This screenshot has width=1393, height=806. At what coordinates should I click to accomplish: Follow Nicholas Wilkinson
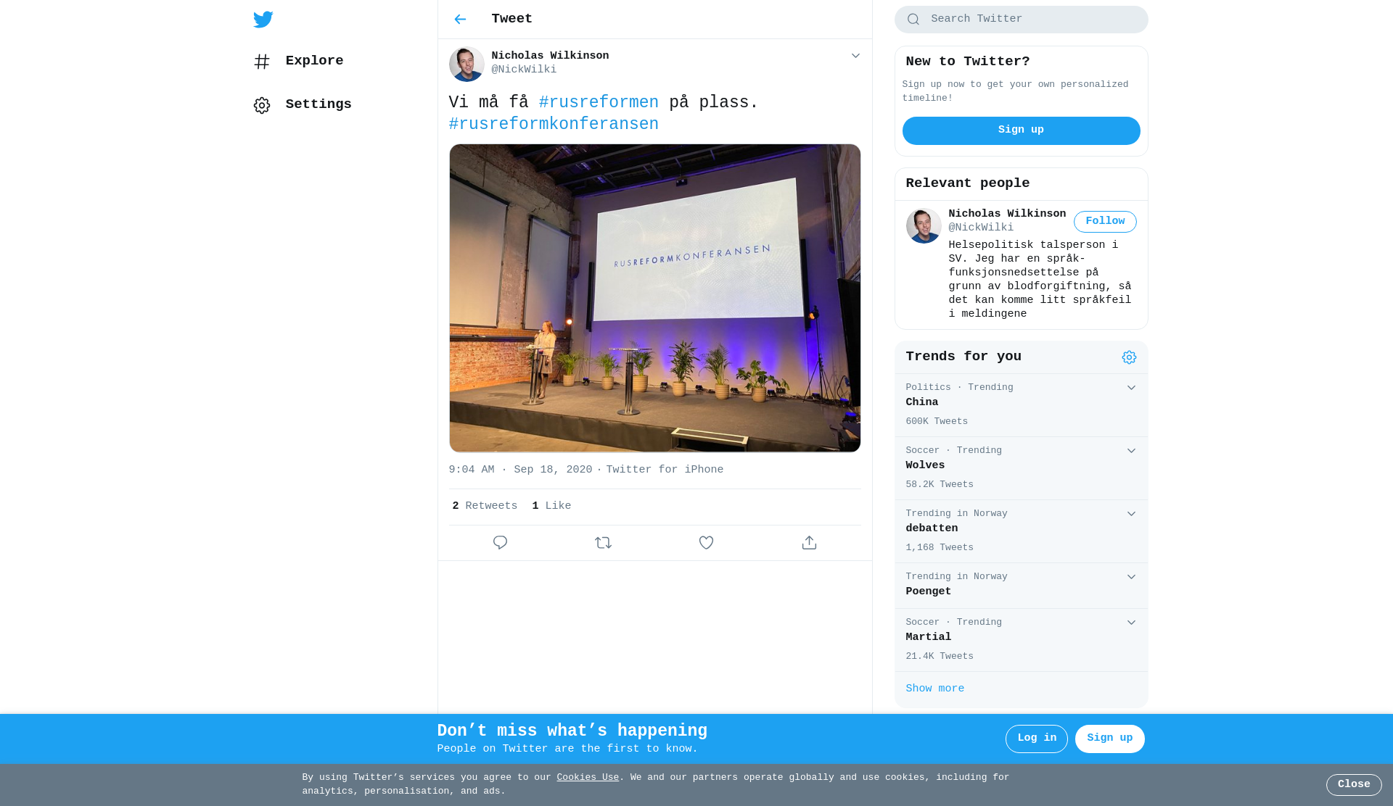coord(1105,222)
